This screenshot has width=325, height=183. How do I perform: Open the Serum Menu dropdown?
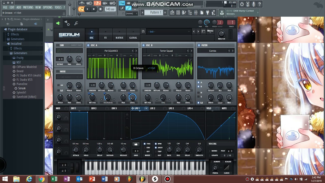click(x=210, y=31)
